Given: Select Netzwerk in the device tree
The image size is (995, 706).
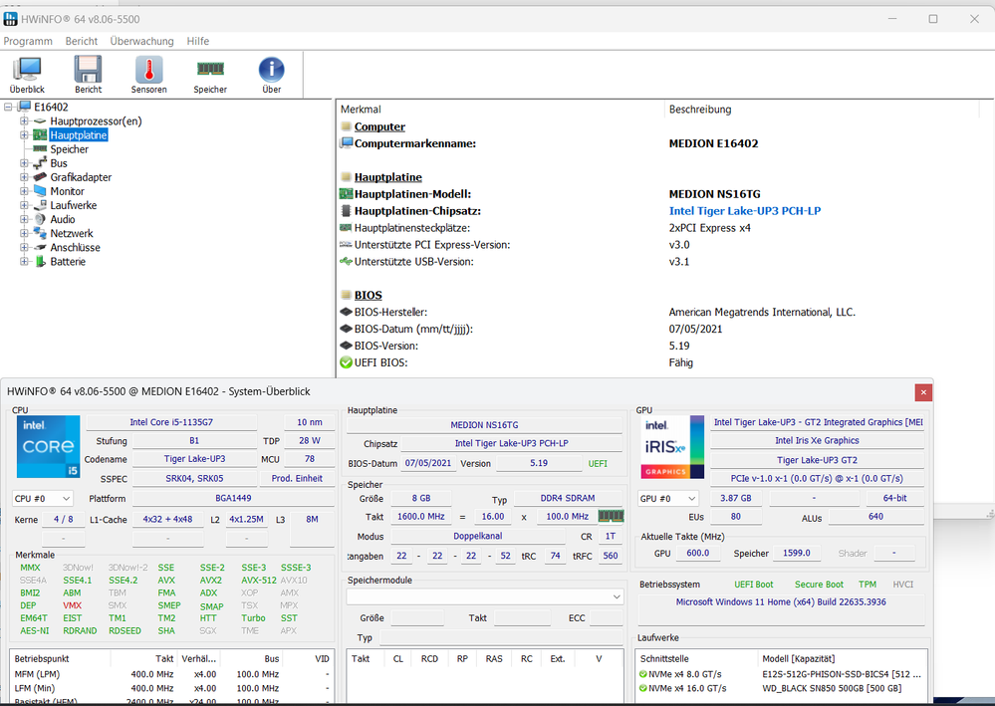Looking at the screenshot, I should coord(72,233).
